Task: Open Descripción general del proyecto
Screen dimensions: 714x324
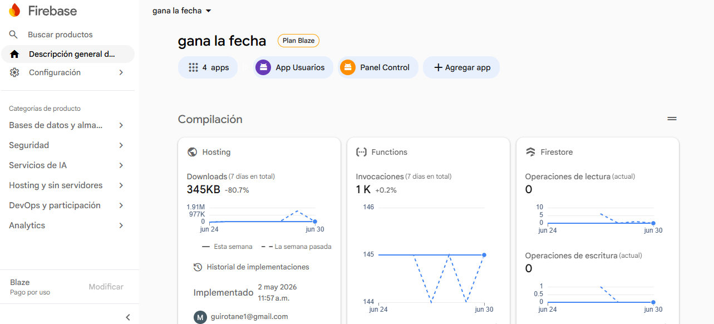Action: pos(68,54)
